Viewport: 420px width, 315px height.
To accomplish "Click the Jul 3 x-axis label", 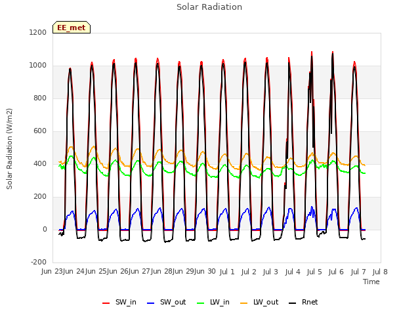I will pos(270,272).
